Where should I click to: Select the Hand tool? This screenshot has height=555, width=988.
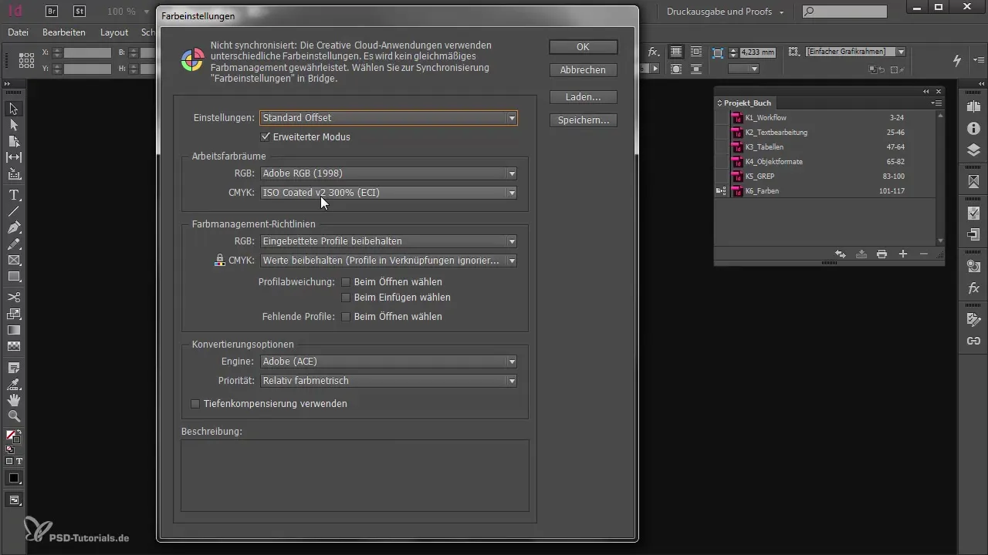[x=14, y=400]
